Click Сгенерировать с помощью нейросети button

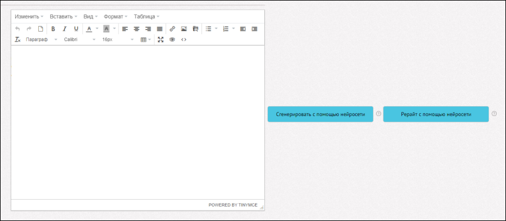pyautogui.click(x=320, y=114)
